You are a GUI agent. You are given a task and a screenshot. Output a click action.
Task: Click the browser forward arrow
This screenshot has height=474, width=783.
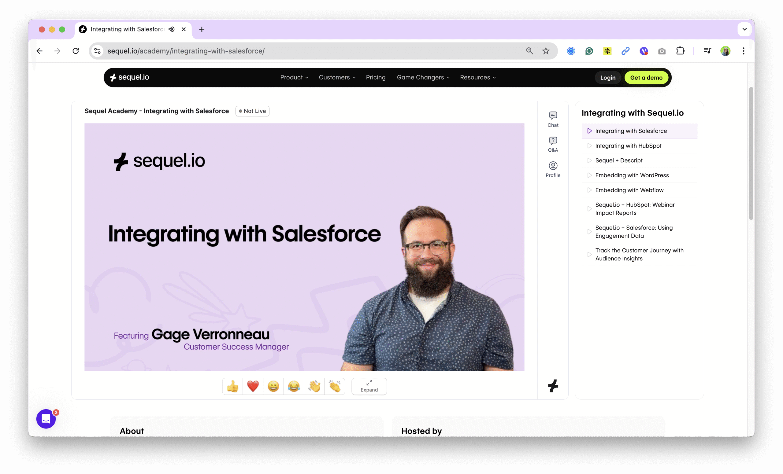58,51
